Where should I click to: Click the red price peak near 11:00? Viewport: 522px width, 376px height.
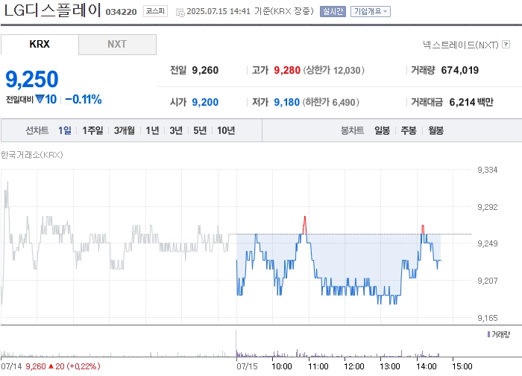(x=304, y=225)
